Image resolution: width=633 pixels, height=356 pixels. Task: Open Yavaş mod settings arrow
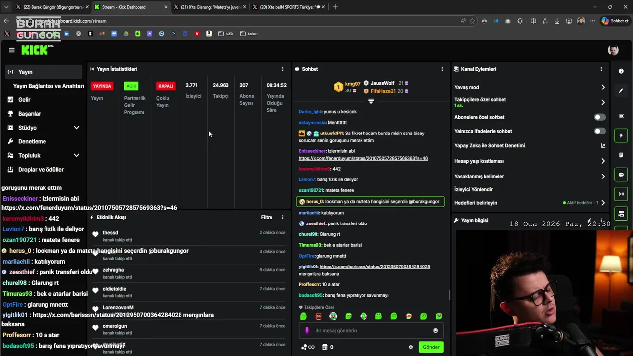click(603, 87)
